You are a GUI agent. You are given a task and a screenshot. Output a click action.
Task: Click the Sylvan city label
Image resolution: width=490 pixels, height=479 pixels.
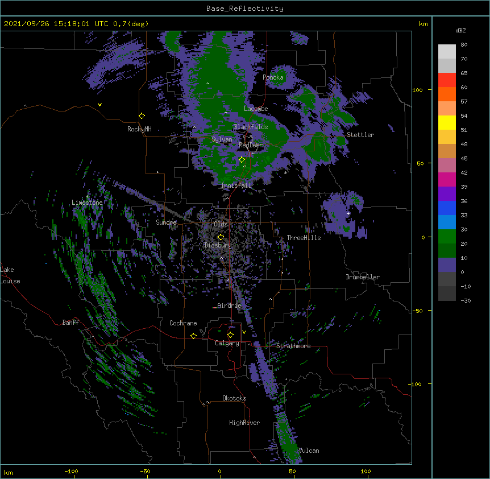pos(222,139)
